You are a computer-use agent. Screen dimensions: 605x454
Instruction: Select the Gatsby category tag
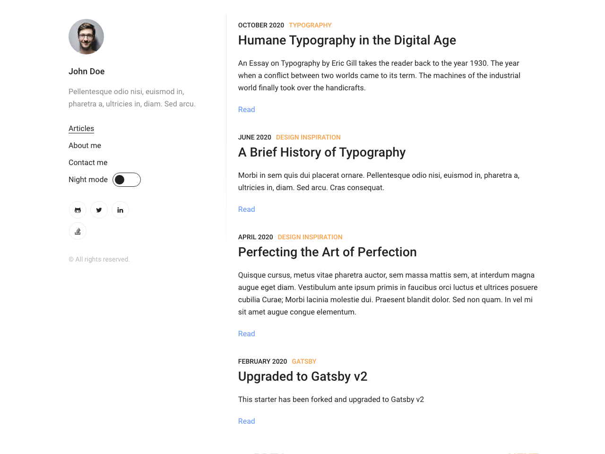pos(304,361)
